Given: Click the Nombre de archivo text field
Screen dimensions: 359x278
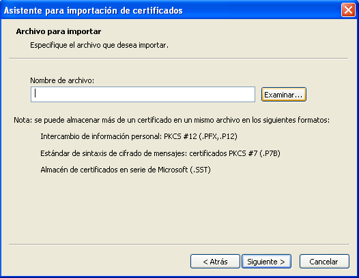Looking at the screenshot, I should (x=143, y=94).
